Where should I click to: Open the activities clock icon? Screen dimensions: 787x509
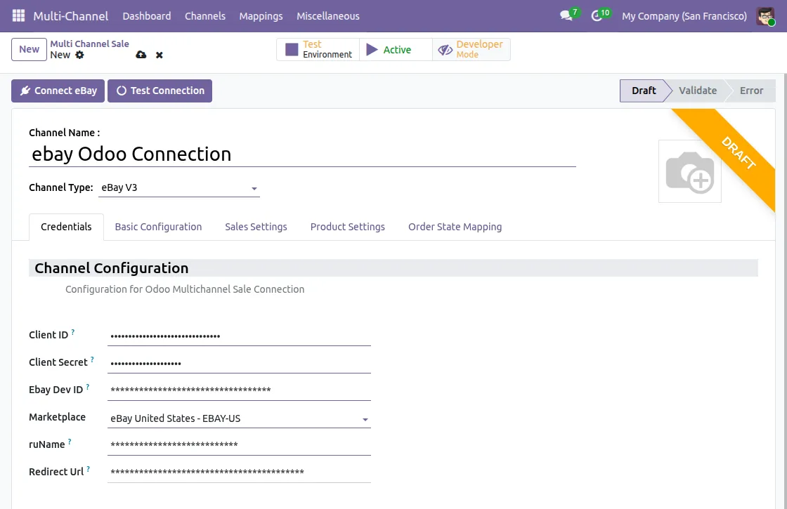(x=597, y=16)
